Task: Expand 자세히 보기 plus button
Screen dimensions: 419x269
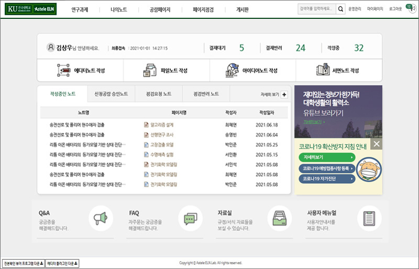Action: coord(284,95)
